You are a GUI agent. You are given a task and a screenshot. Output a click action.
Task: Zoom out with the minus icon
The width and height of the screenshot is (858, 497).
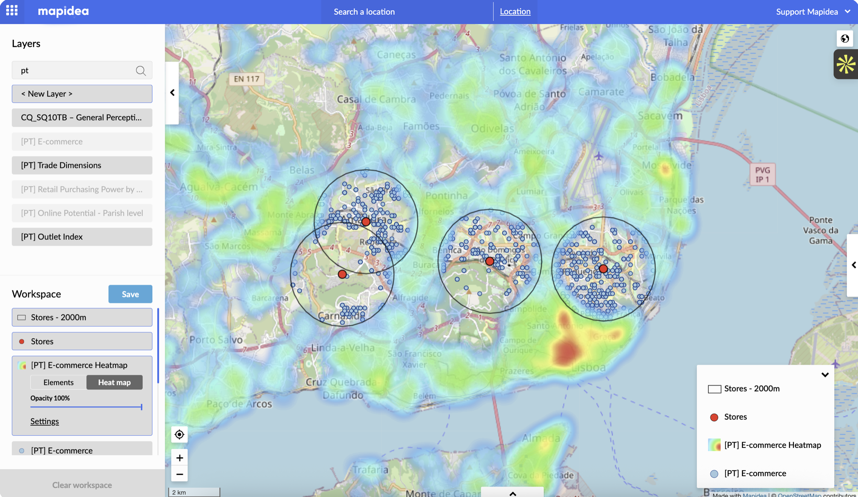(x=179, y=474)
